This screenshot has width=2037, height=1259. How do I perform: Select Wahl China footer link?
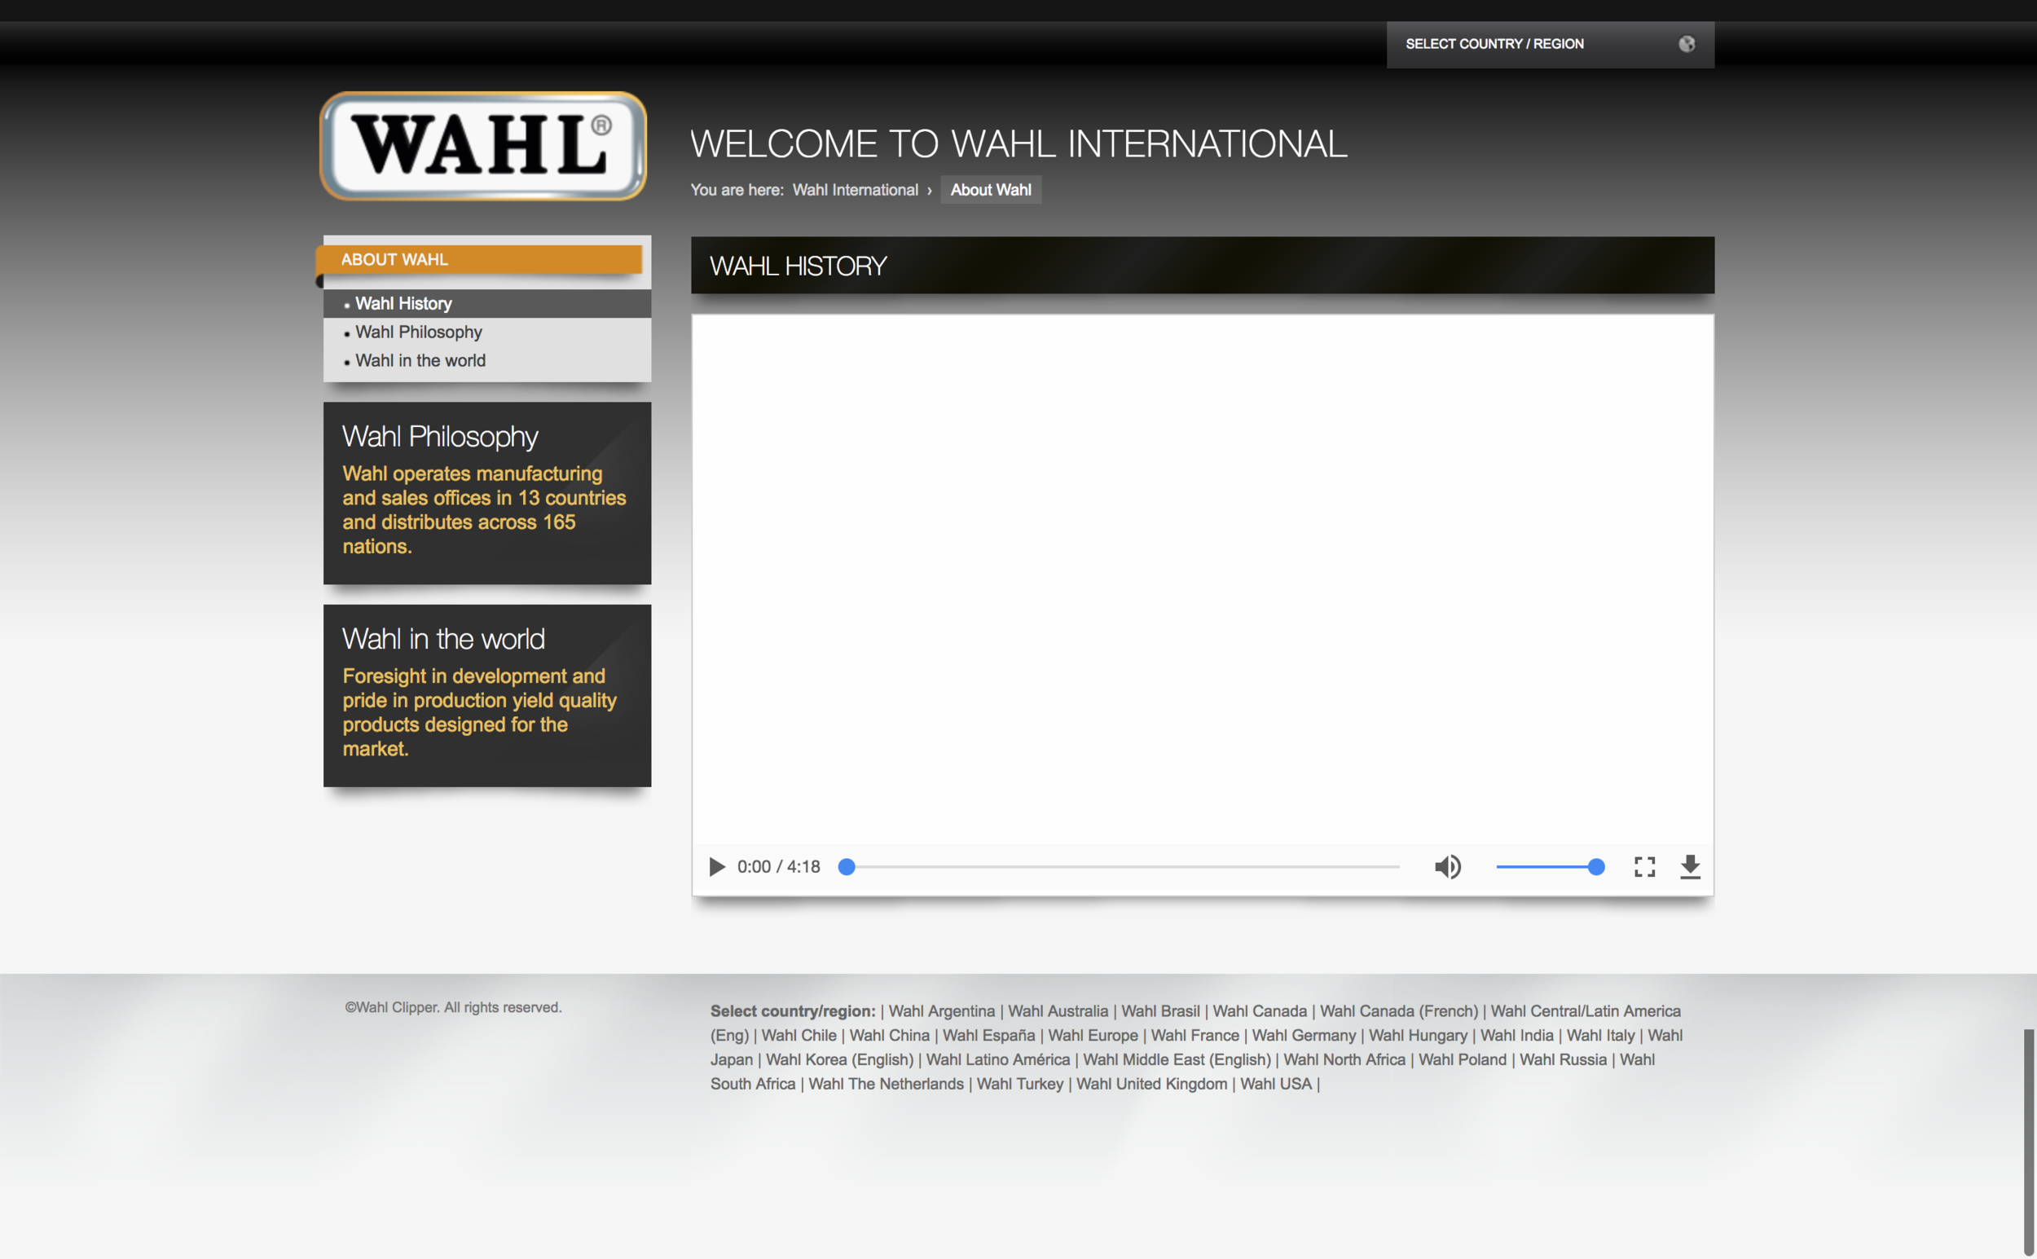pos(889,1035)
